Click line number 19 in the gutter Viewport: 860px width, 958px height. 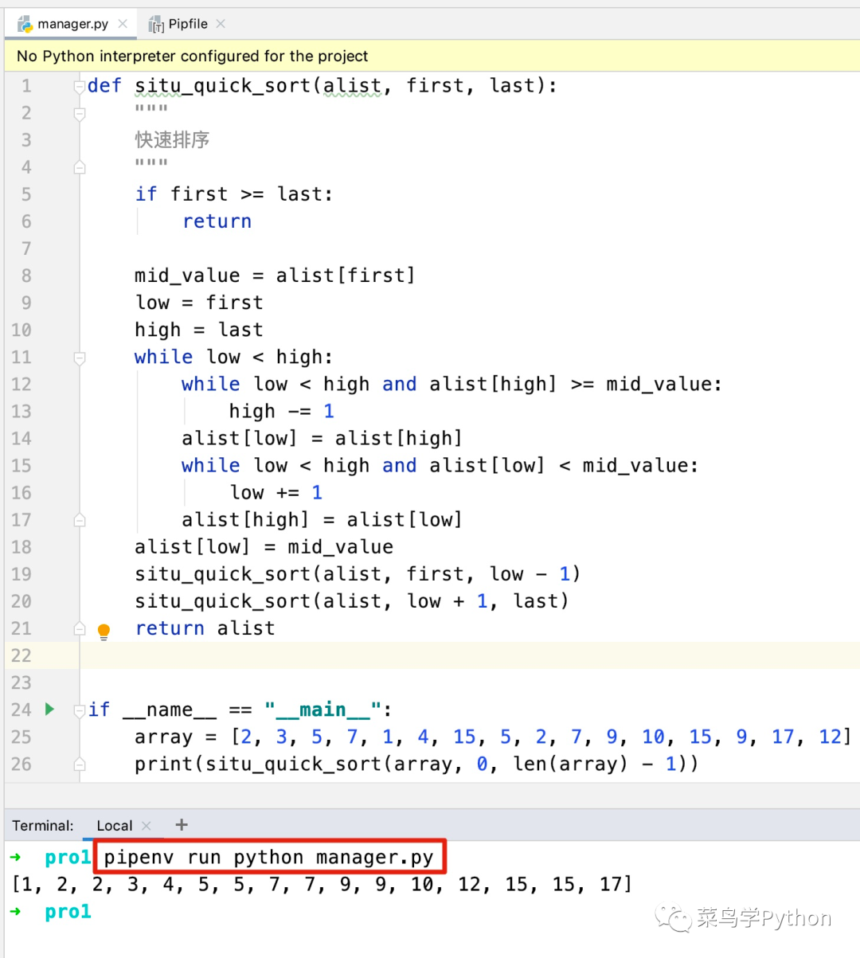pos(21,573)
